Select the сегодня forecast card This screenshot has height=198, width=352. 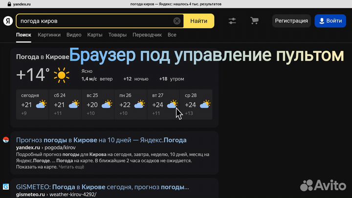click(x=32, y=105)
